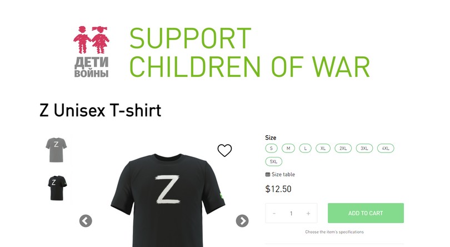Go to previous product image arrow
This screenshot has height=247, width=450.
coord(86,221)
